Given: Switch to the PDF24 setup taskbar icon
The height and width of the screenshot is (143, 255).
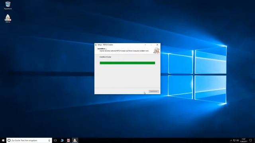Looking at the screenshot, I should 75,140.
